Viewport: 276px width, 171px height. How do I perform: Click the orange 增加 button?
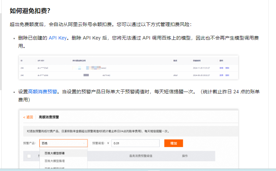click(173, 143)
